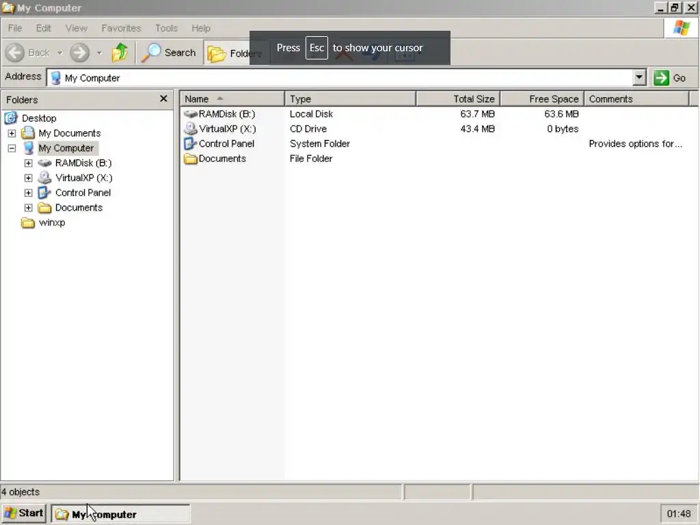Open the Search magnifier tool

tap(169, 53)
